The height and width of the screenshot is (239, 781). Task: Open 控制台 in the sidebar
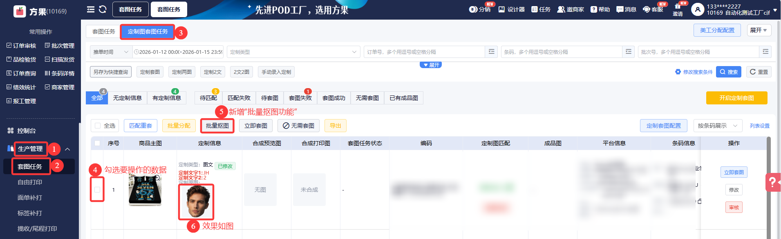26,131
